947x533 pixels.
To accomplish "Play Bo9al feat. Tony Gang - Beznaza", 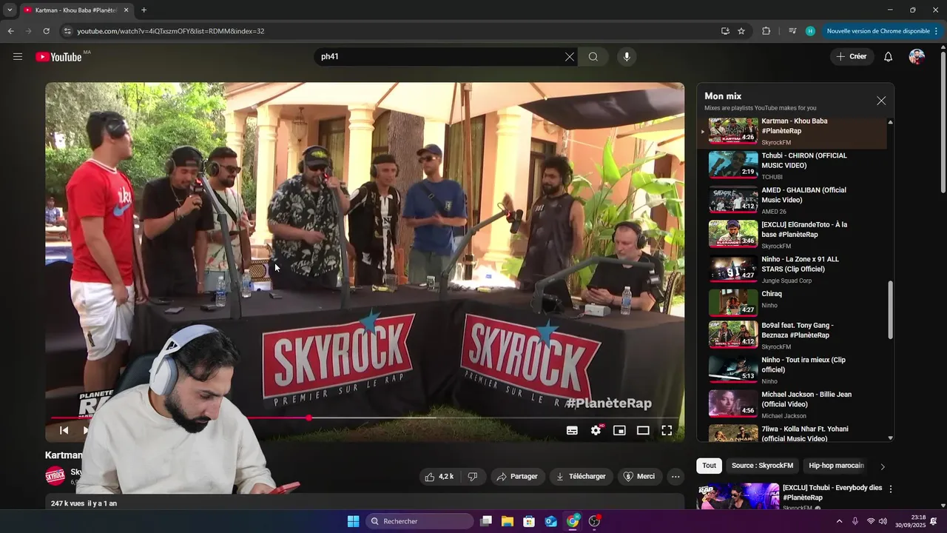I will 792,335.
